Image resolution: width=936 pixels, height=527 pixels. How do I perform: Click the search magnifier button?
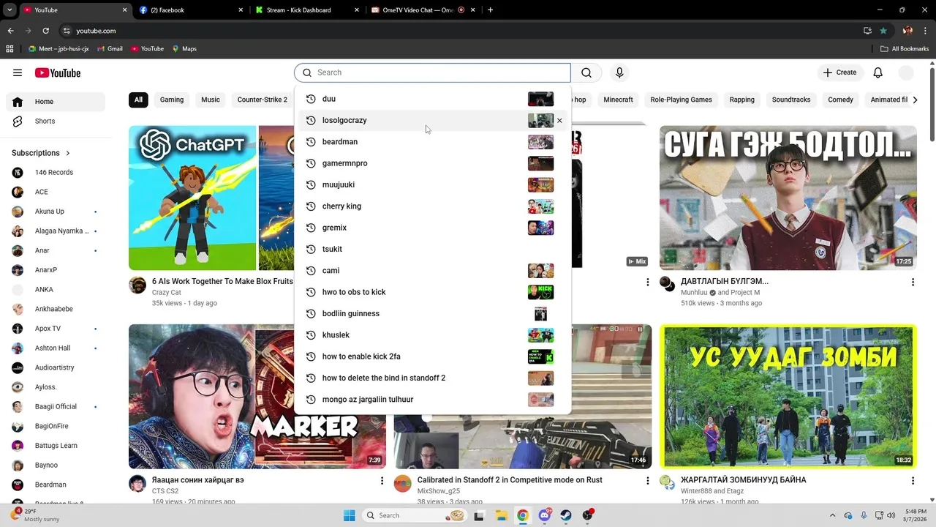[586, 72]
